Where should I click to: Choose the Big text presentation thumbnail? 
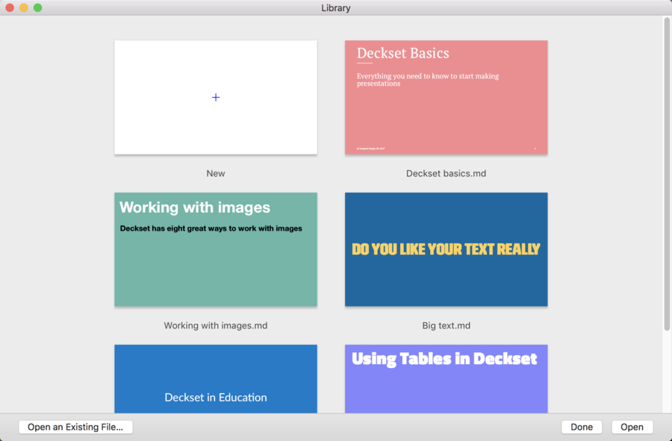point(447,249)
